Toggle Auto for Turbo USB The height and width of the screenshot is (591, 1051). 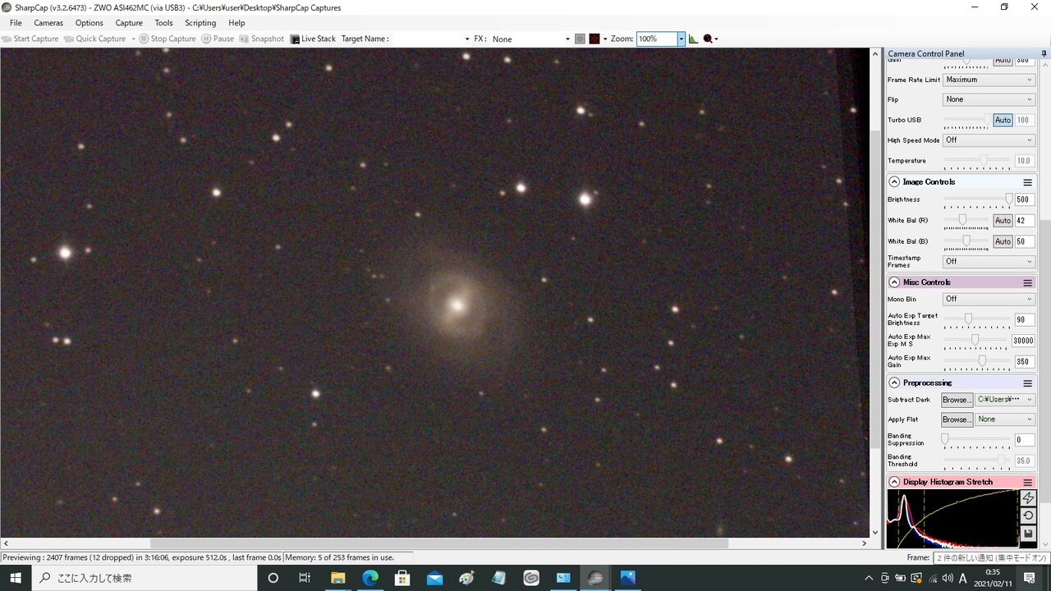pyautogui.click(x=1003, y=120)
